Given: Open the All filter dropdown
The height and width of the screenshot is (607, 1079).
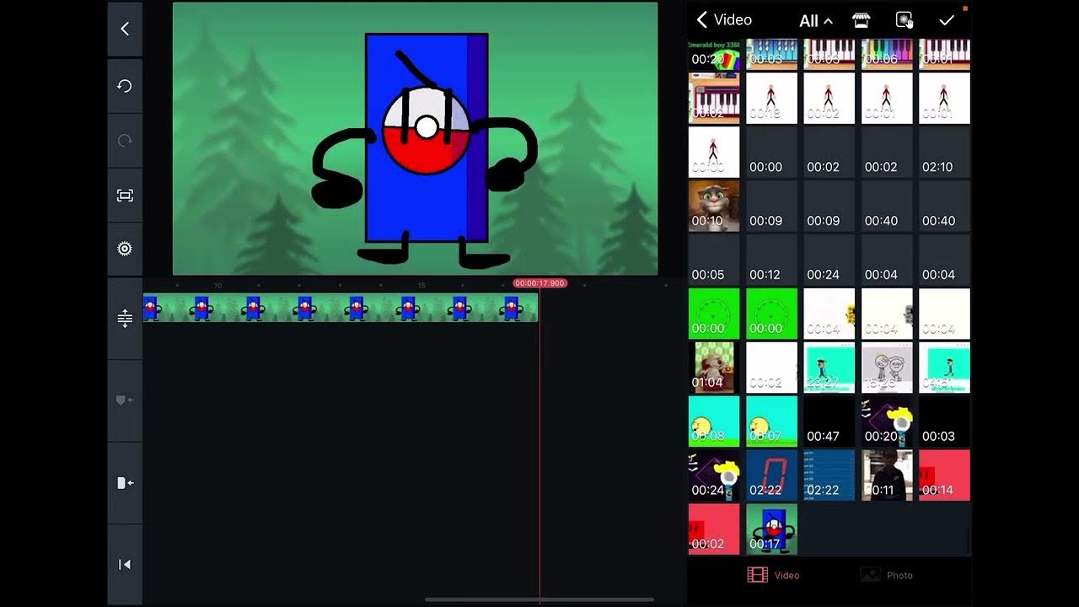Looking at the screenshot, I should pyautogui.click(x=815, y=21).
